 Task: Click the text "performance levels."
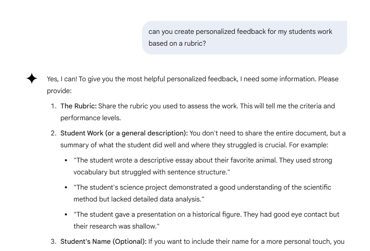click(x=91, y=118)
